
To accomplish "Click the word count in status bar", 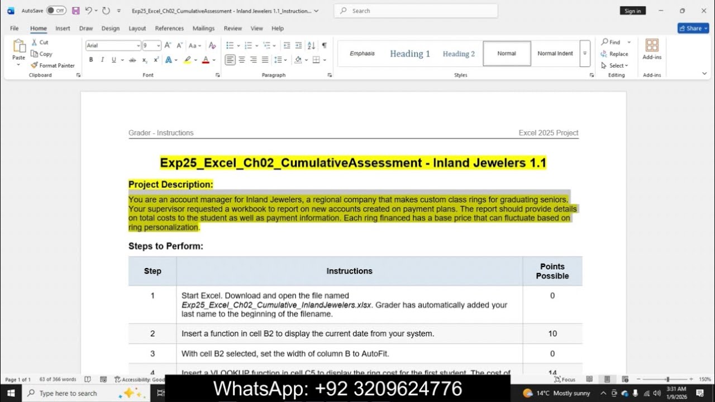I will [58, 379].
